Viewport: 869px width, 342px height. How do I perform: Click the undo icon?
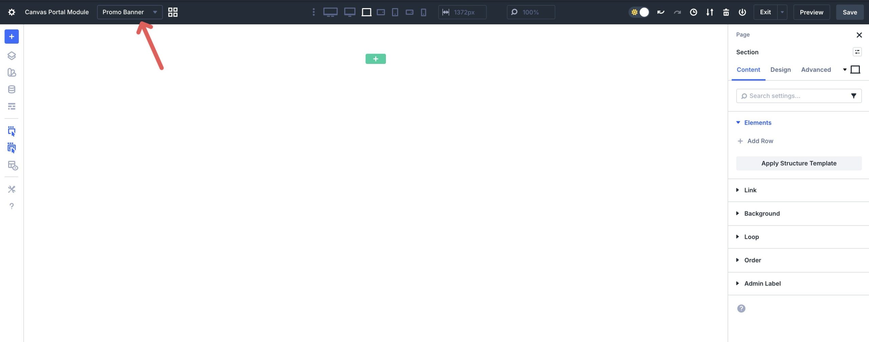(661, 12)
